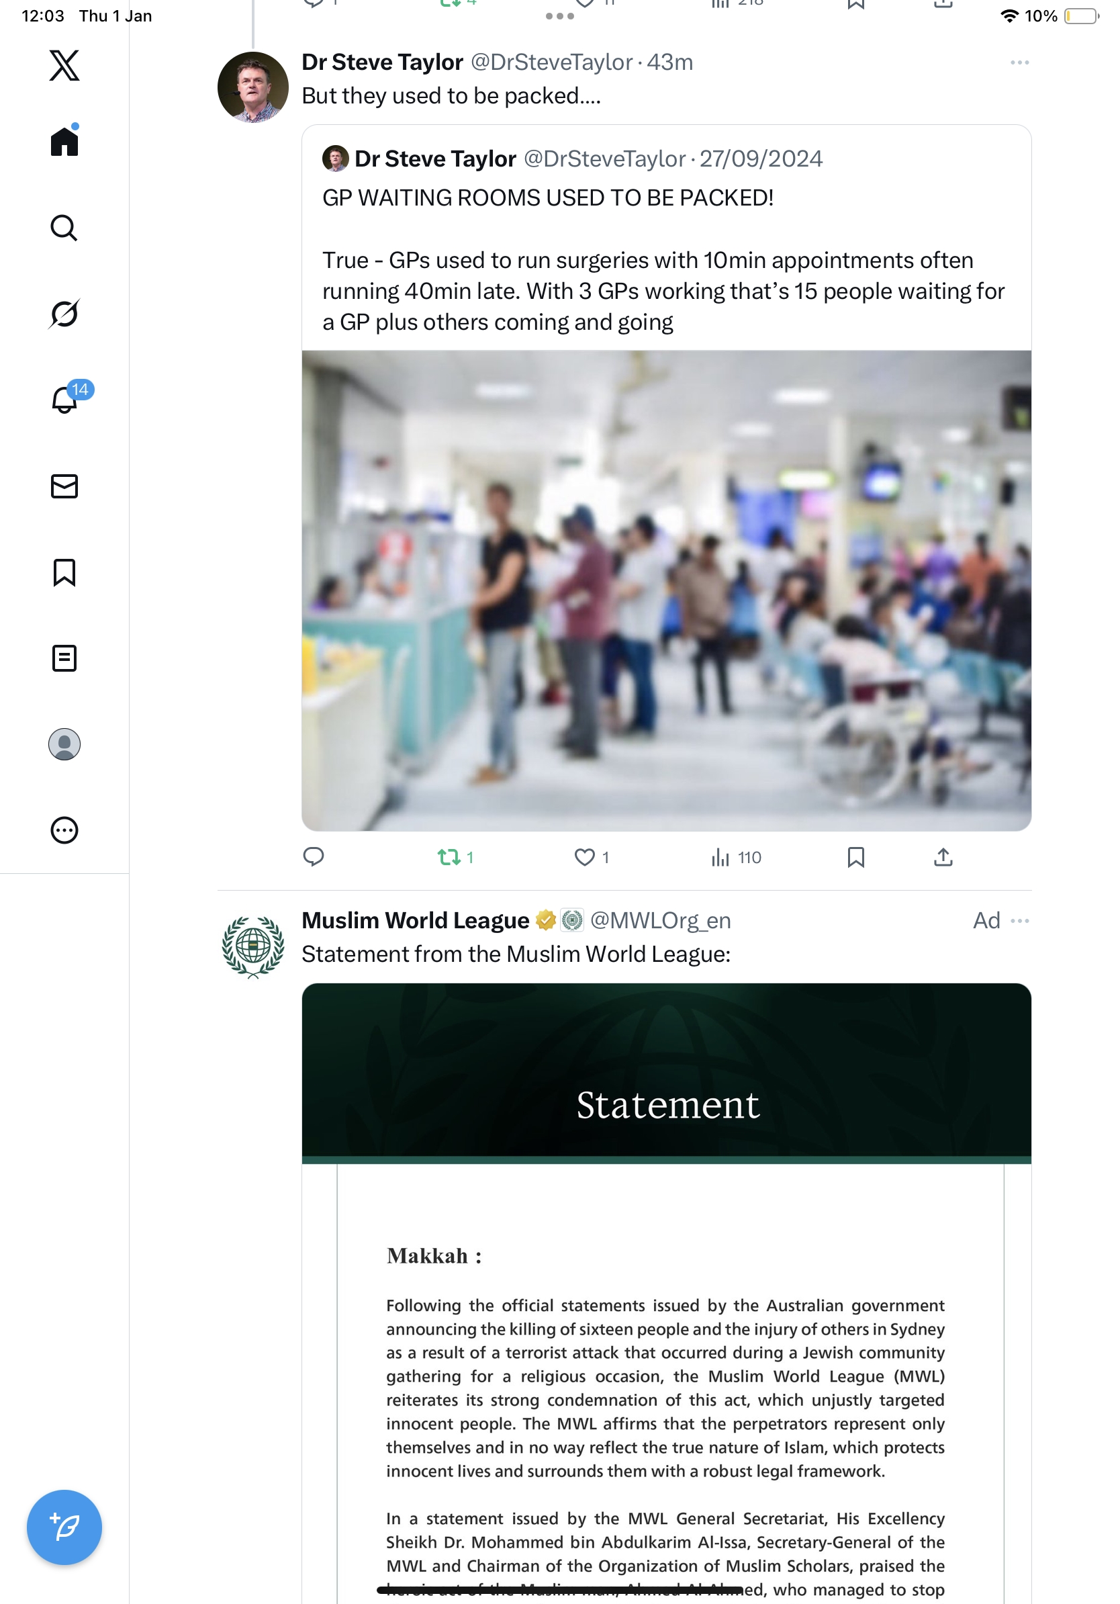The width and height of the screenshot is (1120, 1604).
Task: Toggle like on Dr Steve Taylor's post
Action: 591,856
